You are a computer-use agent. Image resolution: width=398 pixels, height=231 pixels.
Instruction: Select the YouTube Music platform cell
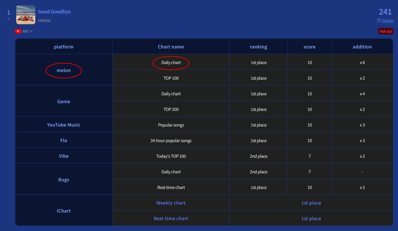pyautogui.click(x=64, y=125)
